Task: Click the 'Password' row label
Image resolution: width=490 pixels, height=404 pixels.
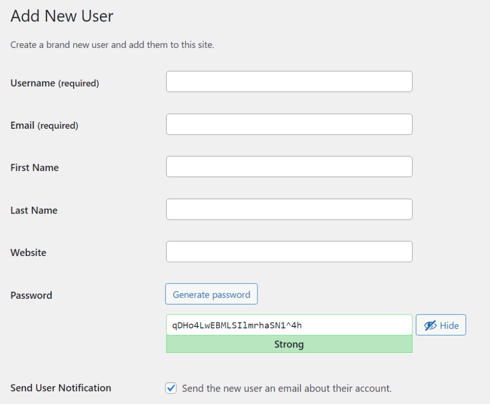Action: [x=31, y=295]
